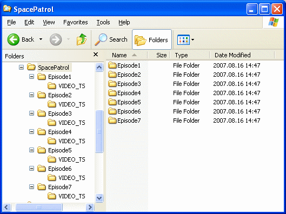Select VIDEO_TS folder icon under Episode4

(x=52, y=141)
